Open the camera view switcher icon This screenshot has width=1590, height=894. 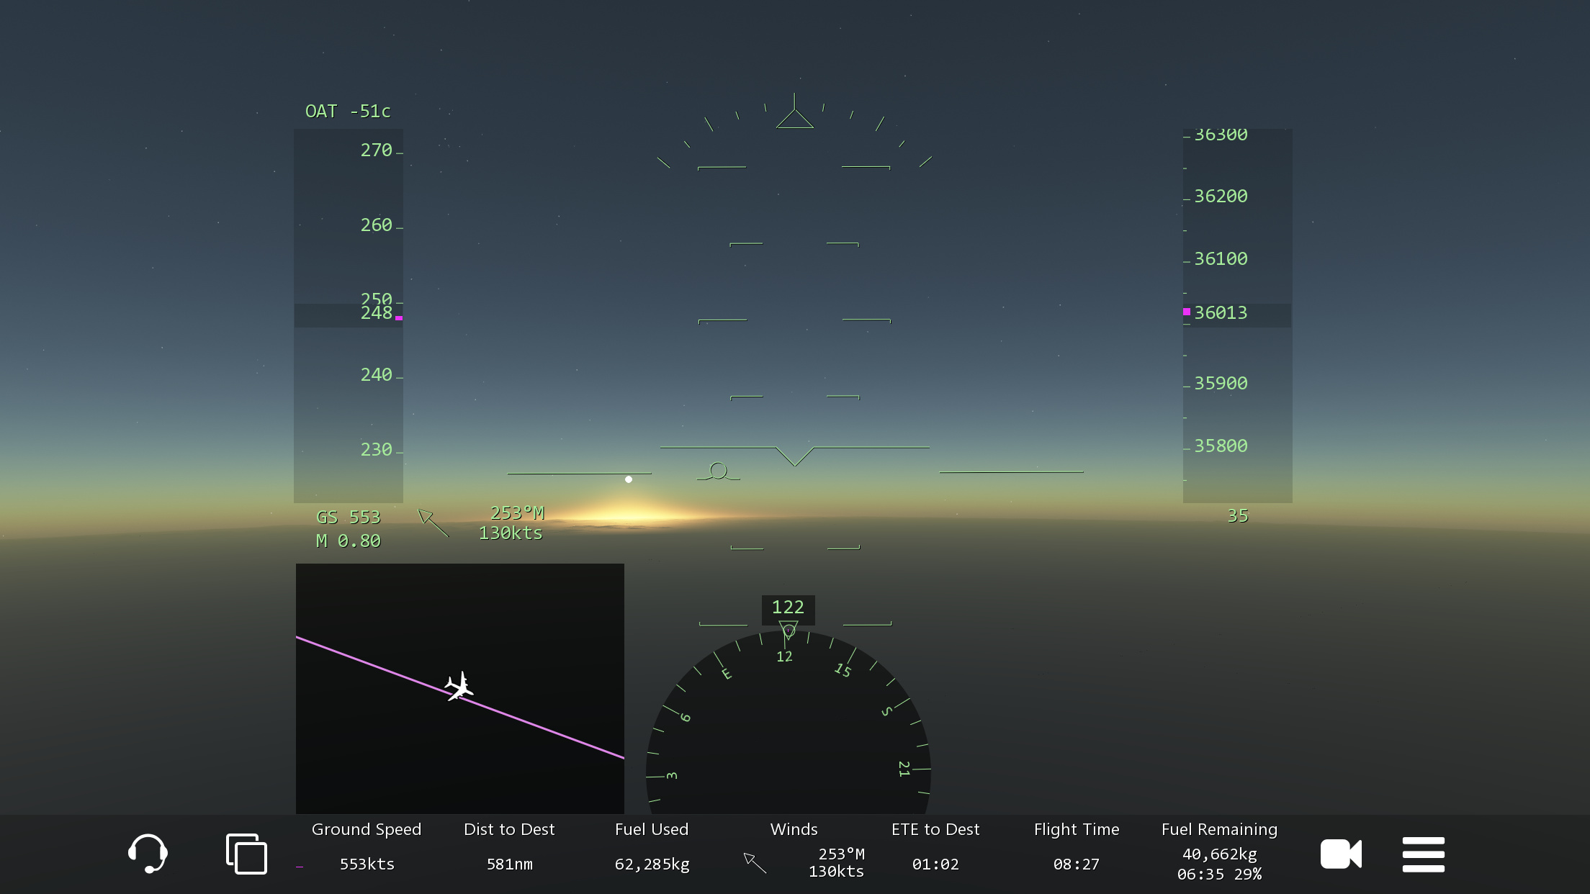pyautogui.click(x=1340, y=854)
